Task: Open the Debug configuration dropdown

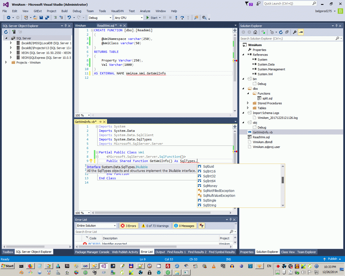Action: pyautogui.click(x=100, y=18)
